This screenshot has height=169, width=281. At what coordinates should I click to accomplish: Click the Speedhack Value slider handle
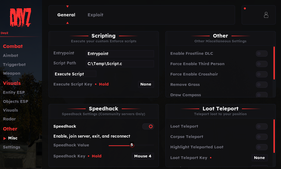click(132, 145)
